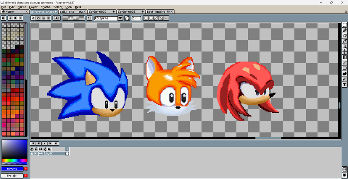The width and height of the screenshot is (348, 179).
Task: Open the Sprite menu
Action: (x=22, y=7)
